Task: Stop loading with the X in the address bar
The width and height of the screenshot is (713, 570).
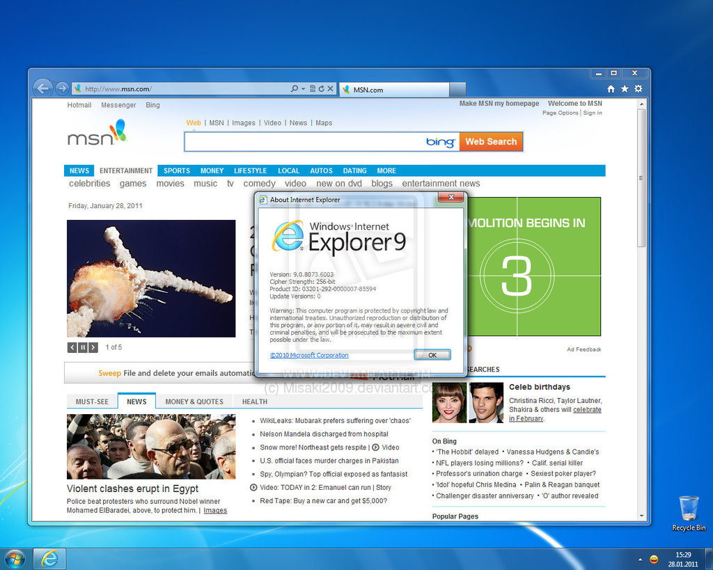Action: 330,88
